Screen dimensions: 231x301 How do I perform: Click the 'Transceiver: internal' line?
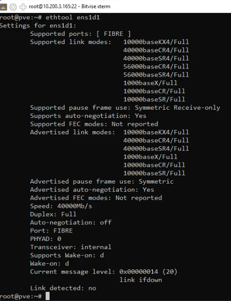pos(71,247)
